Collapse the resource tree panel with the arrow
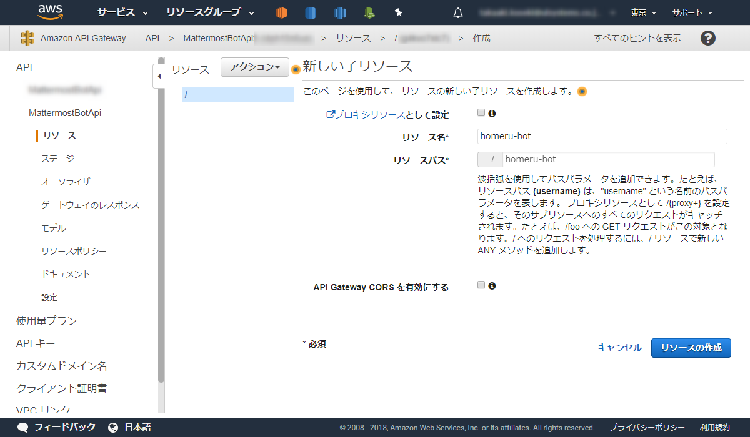 (160, 75)
